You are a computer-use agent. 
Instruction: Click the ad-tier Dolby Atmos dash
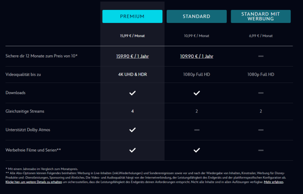(261, 130)
